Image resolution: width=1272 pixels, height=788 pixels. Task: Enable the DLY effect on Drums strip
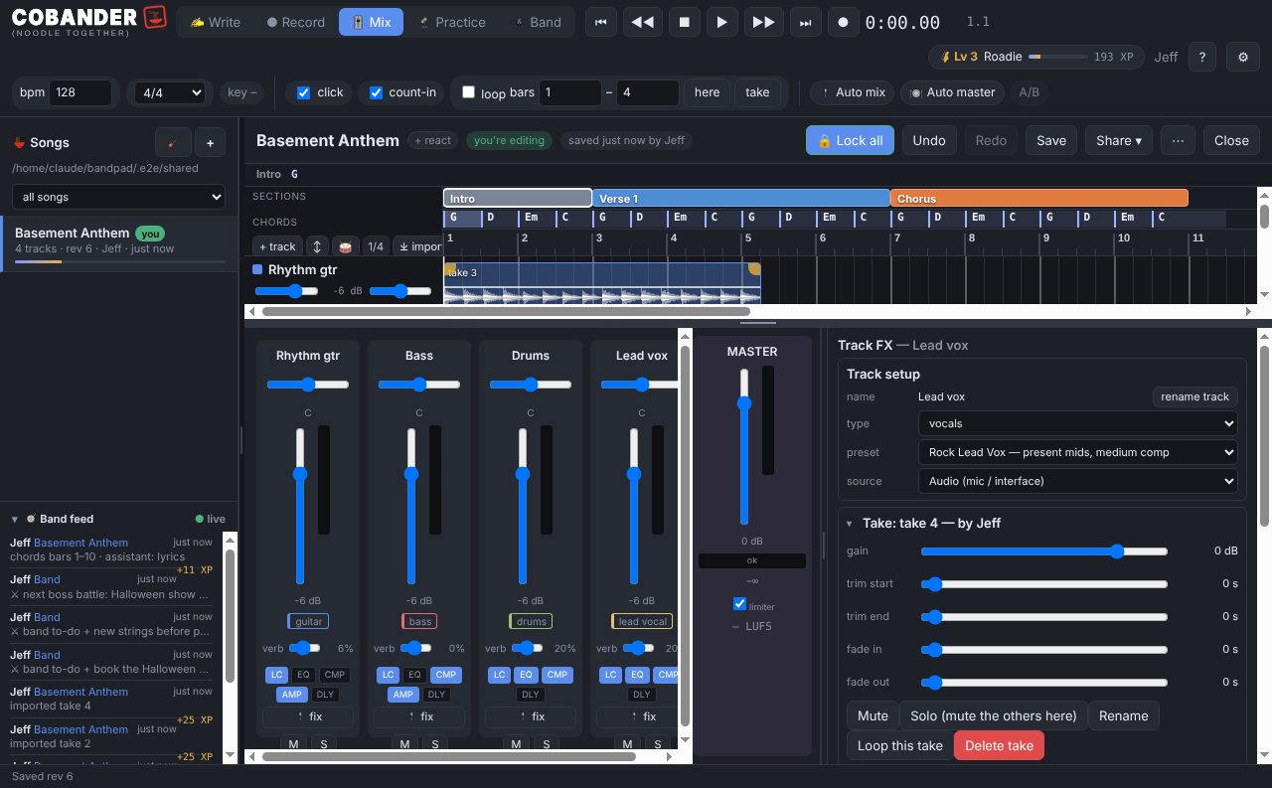coord(531,695)
